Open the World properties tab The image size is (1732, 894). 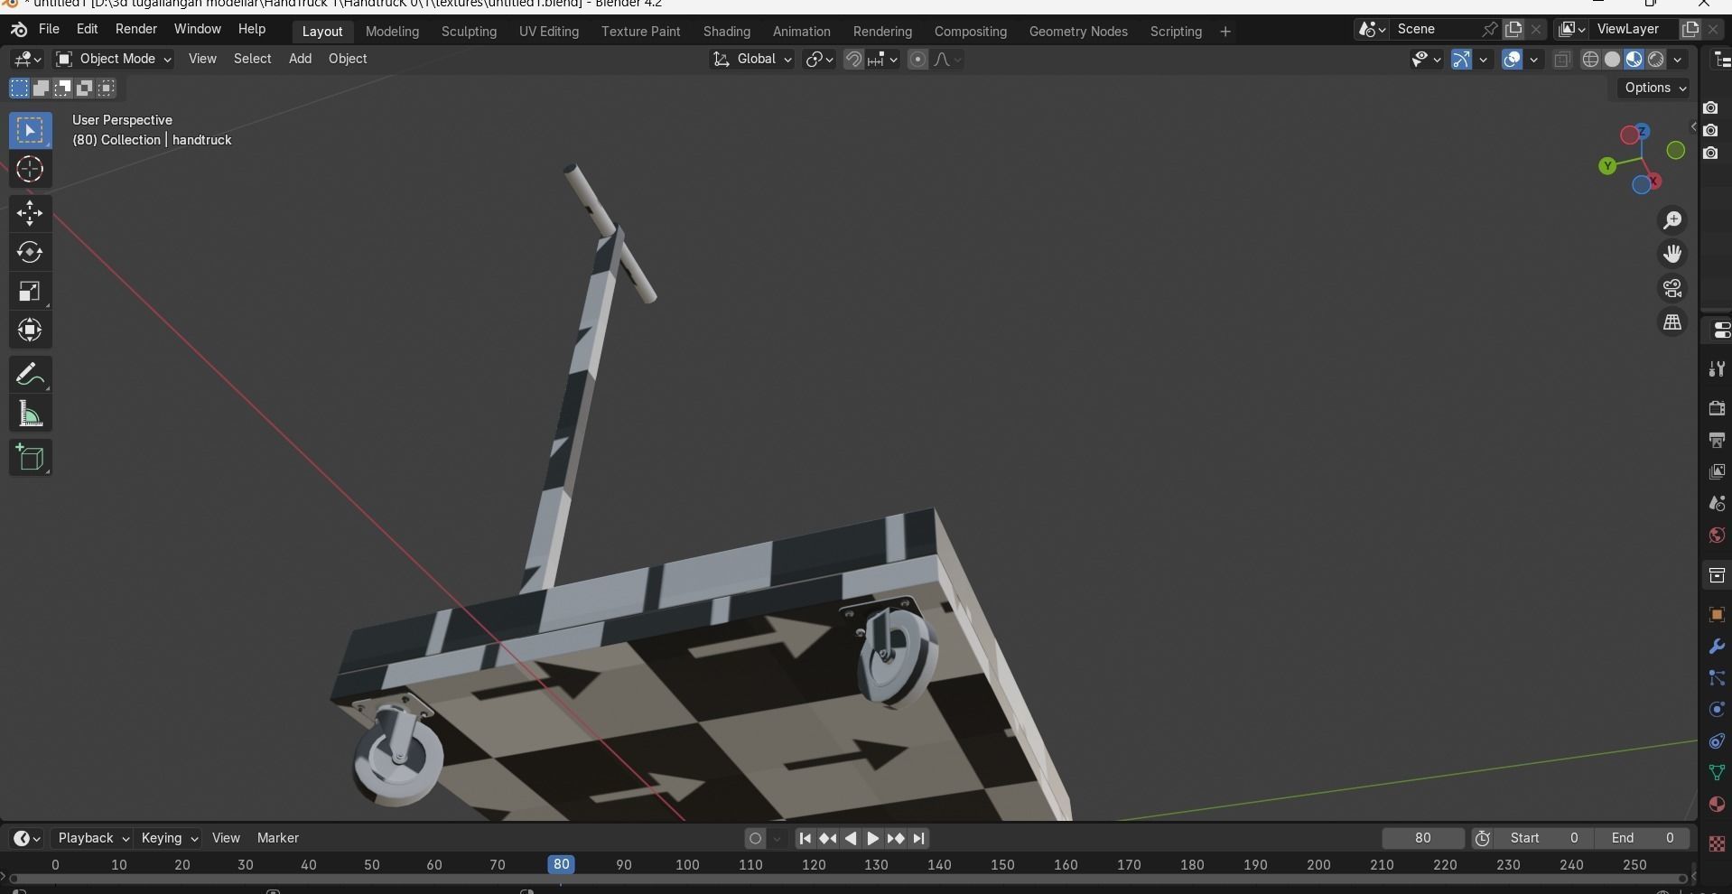click(x=1717, y=535)
